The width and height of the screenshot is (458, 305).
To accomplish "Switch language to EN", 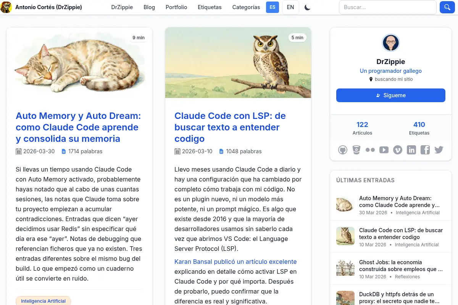I will coord(290,7).
